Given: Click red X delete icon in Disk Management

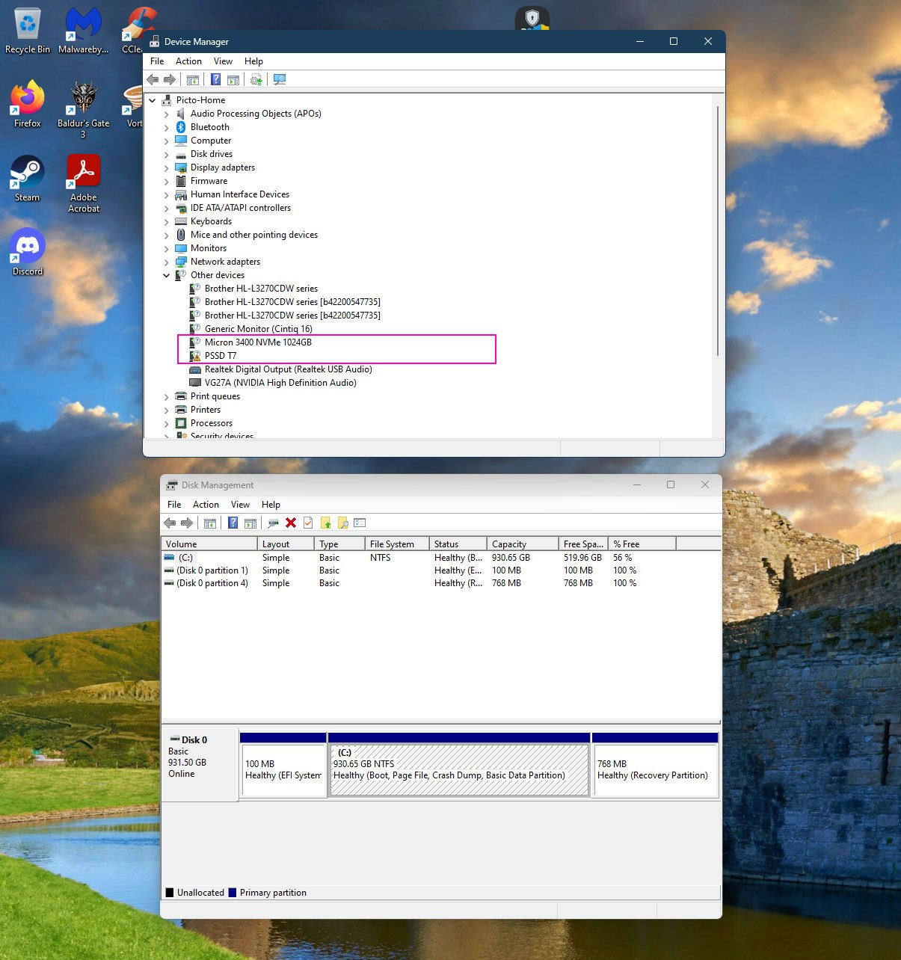Looking at the screenshot, I should click(291, 523).
